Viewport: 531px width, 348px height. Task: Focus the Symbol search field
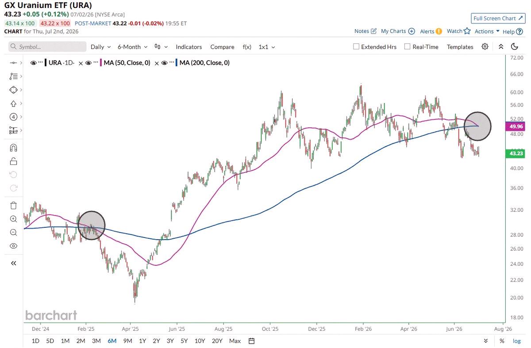click(x=47, y=46)
